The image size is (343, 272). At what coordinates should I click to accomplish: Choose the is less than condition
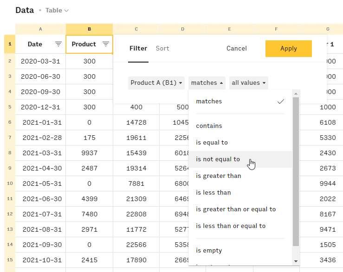coord(240,192)
